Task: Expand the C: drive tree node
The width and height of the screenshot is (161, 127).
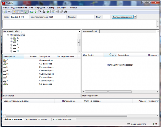Action: coord(11,38)
